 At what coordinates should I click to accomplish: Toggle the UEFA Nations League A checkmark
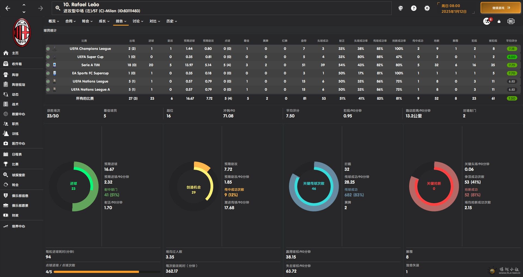point(48,90)
